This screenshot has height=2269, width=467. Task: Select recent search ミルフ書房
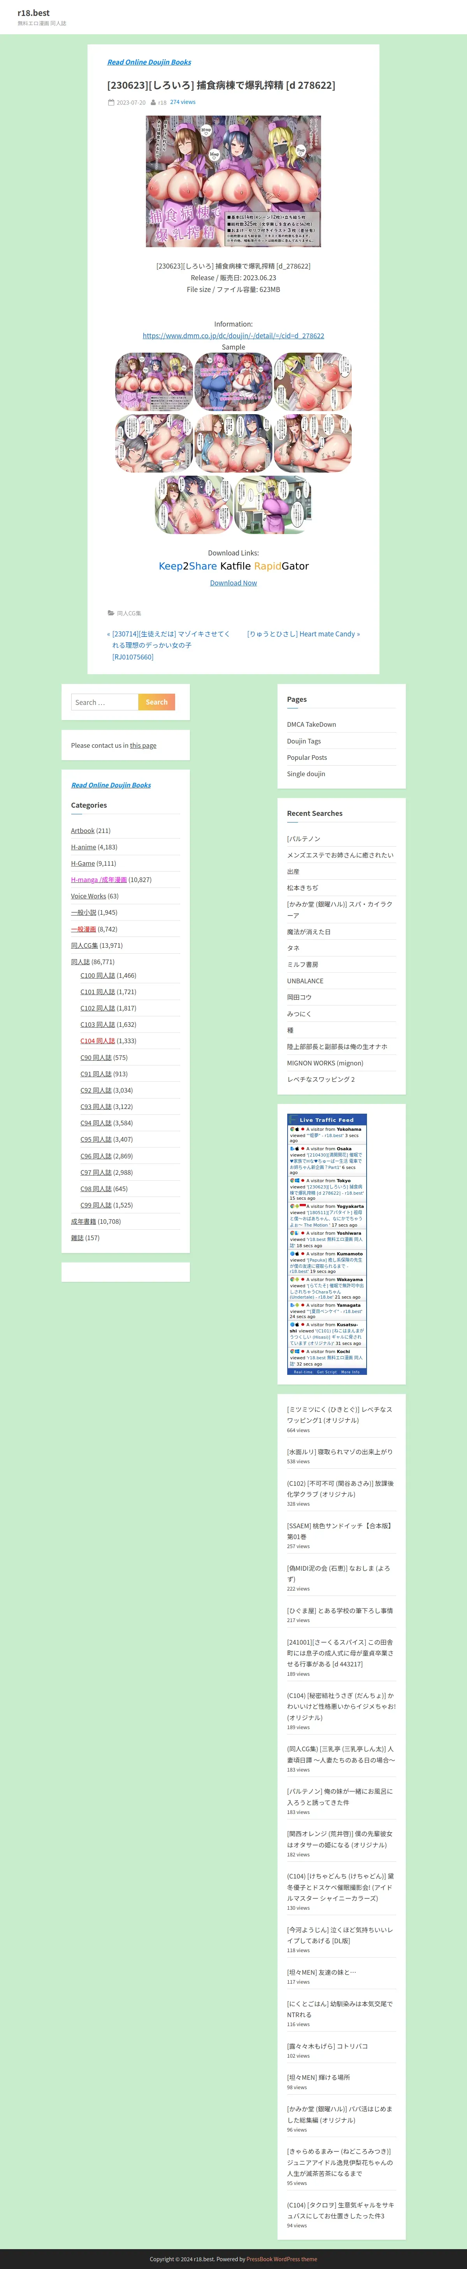(302, 965)
